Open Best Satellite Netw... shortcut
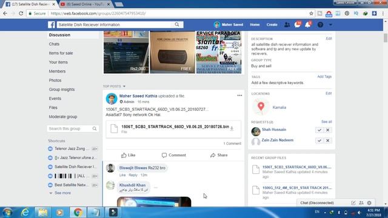This screenshot has width=388, height=218. point(72,185)
